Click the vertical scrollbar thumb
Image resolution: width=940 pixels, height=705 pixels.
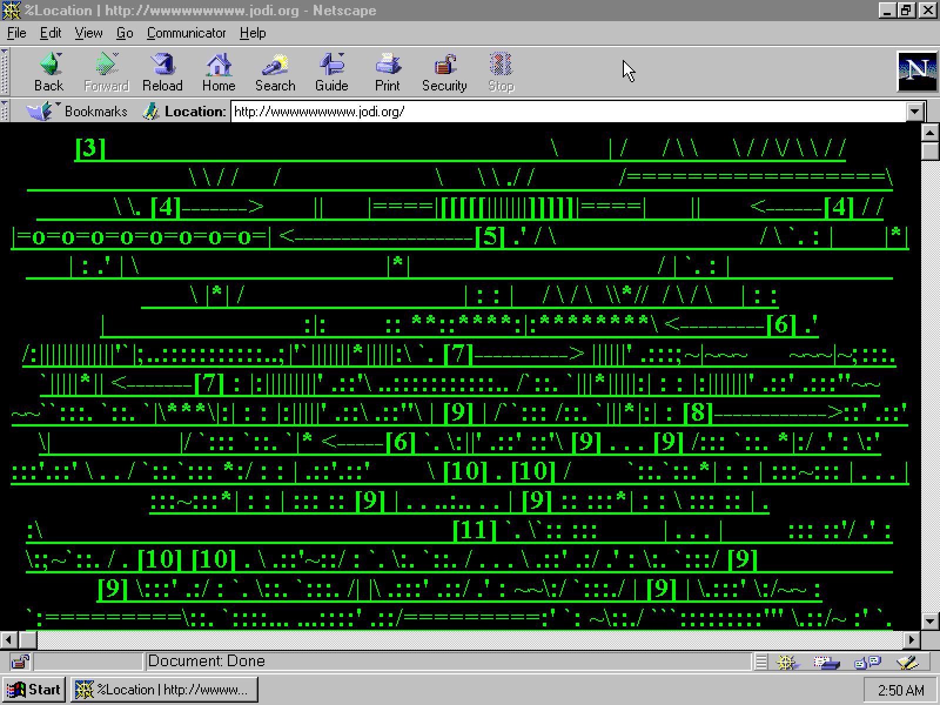point(929,151)
